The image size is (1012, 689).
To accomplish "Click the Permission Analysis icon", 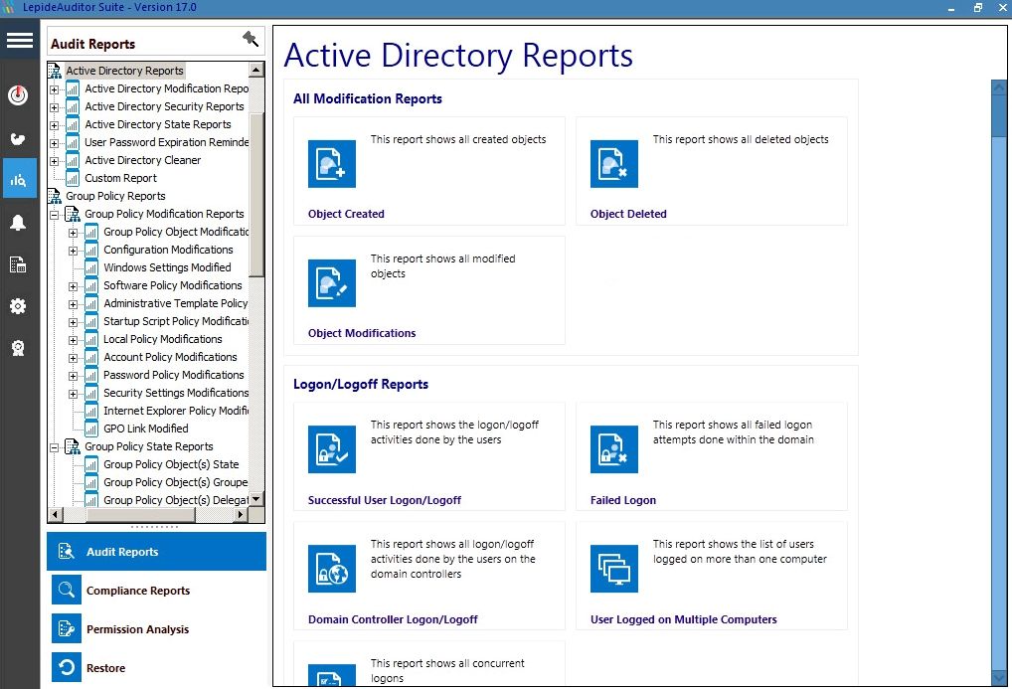I will (67, 629).
